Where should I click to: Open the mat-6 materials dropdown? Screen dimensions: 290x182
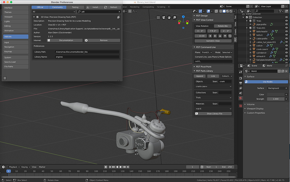(x=213, y=109)
